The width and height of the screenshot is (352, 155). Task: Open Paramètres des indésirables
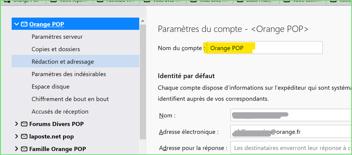tap(69, 74)
